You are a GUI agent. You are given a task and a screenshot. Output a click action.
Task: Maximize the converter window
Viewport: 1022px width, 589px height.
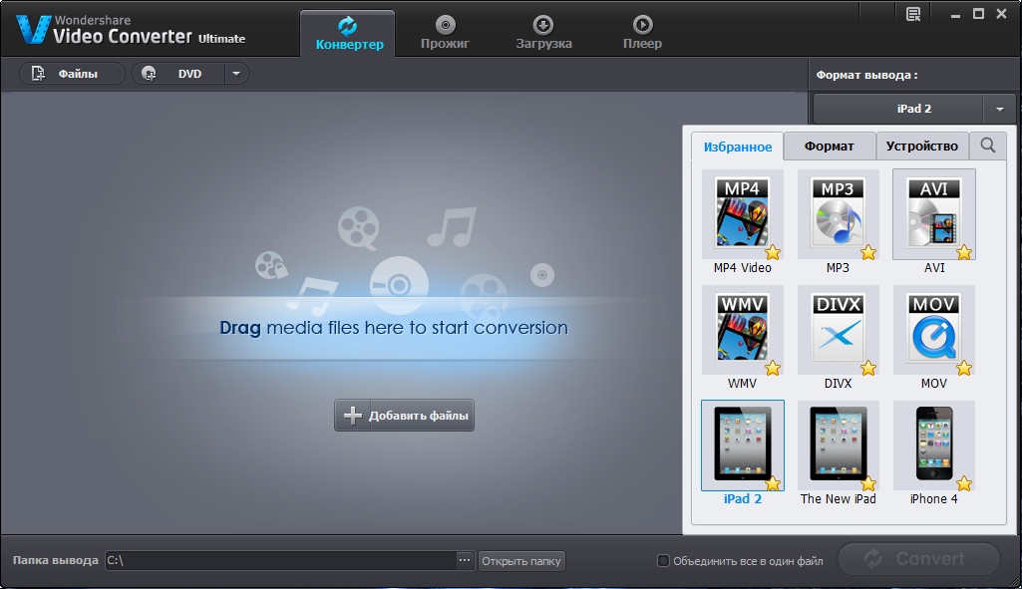(x=978, y=14)
